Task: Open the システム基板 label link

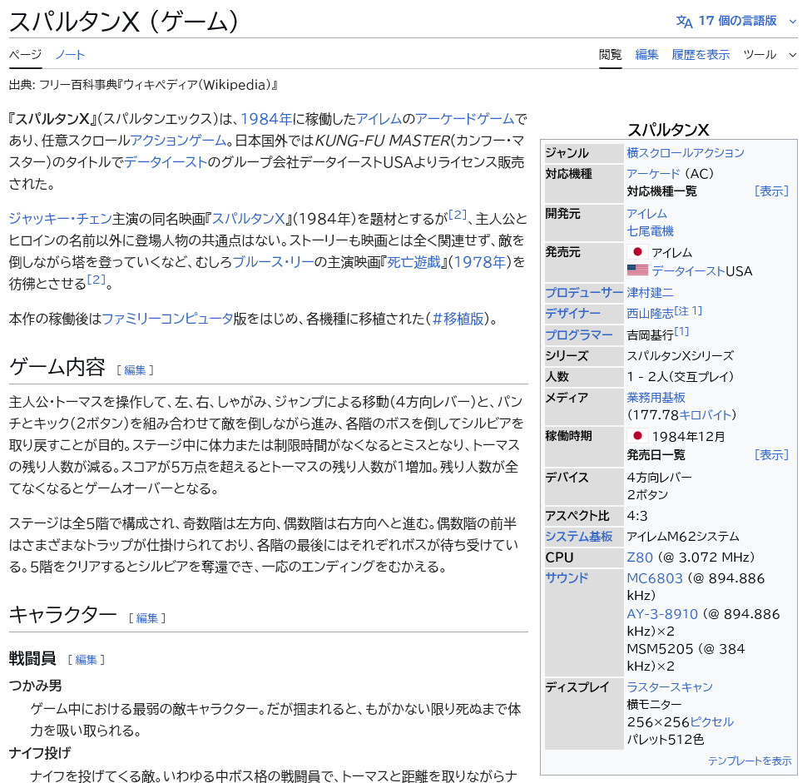Action: (x=579, y=537)
